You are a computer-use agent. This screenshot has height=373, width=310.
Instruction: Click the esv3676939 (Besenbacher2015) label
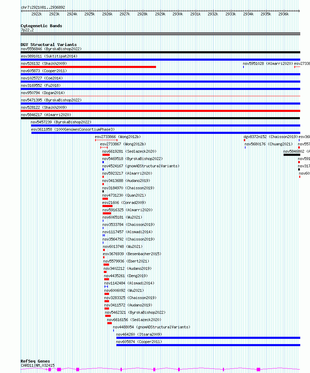click(x=132, y=254)
